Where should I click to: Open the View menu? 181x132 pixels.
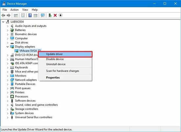pyautogui.click(x=25, y=10)
